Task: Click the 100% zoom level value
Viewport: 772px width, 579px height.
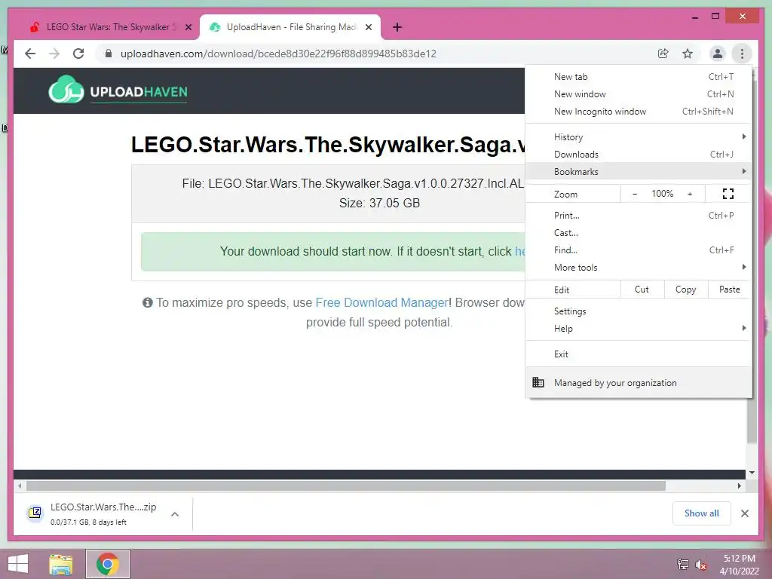Action: [662, 194]
